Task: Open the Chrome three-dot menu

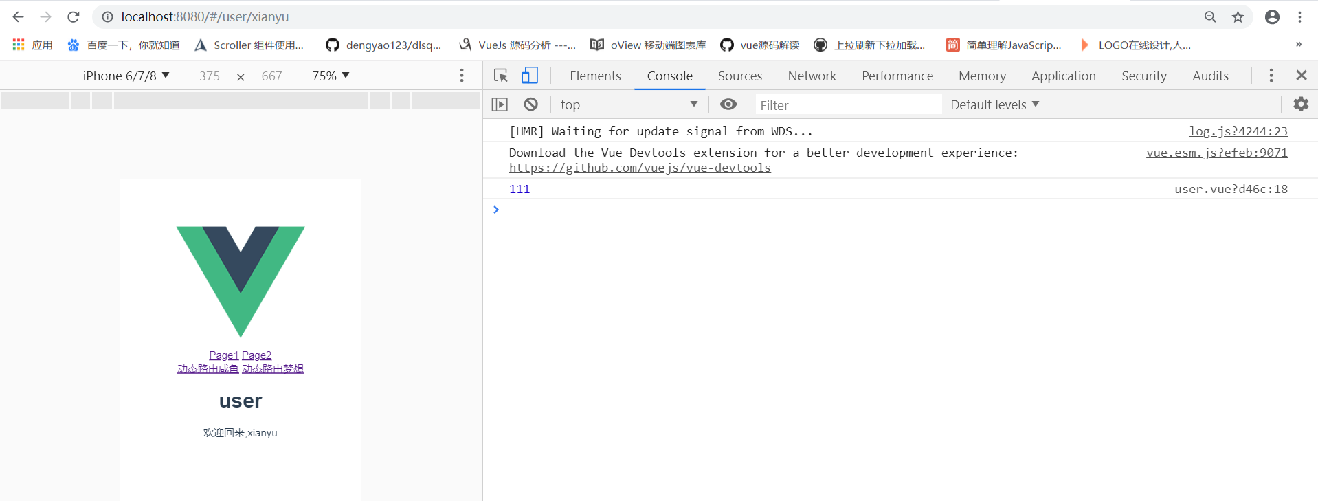Action: (1299, 16)
